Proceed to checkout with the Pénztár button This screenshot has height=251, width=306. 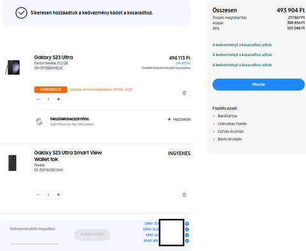click(258, 84)
